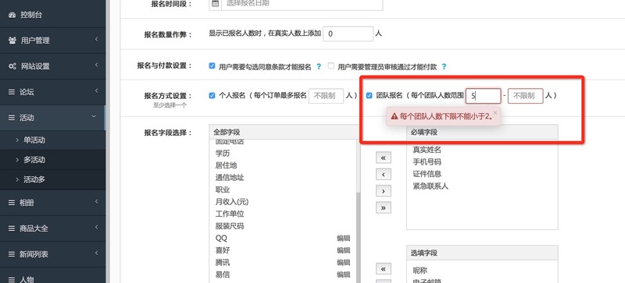625x283 pixels.
Task: Click the 用户管理 users icon
Action: tap(12, 41)
